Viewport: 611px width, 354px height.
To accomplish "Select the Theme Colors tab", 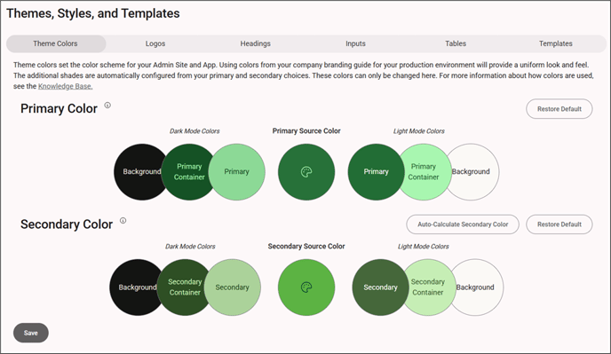I will (x=56, y=43).
